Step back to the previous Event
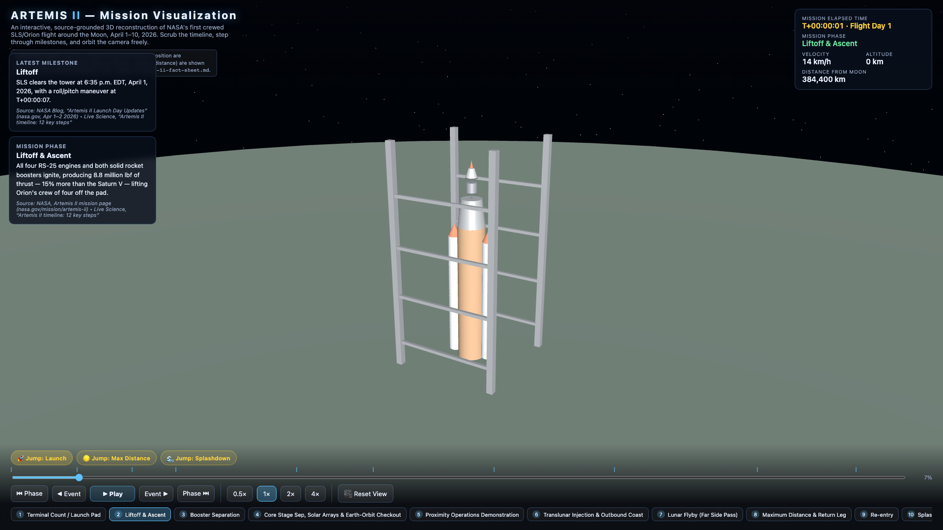 tap(69, 494)
